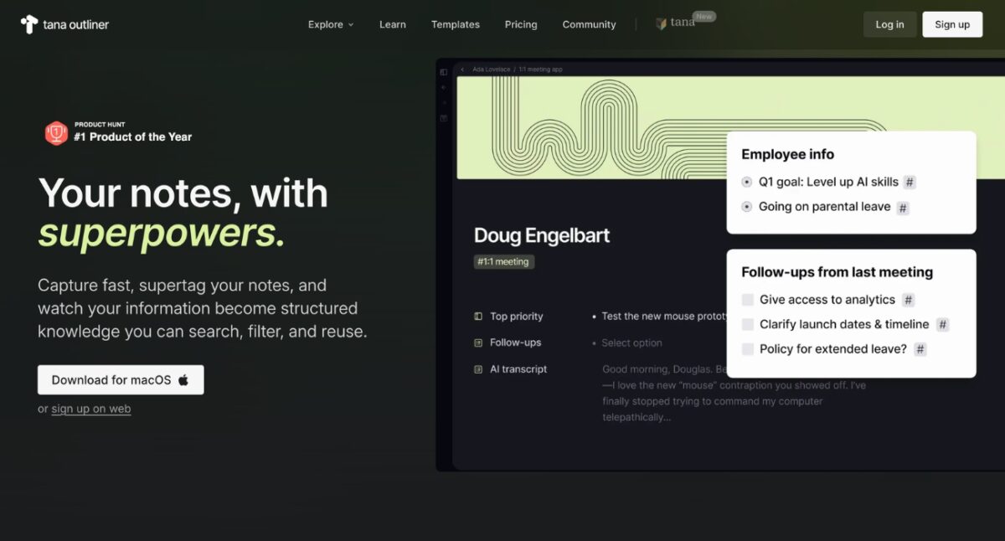Image resolution: width=1005 pixels, height=541 pixels.
Task: Click the bullet of Q1 goal item
Action: click(747, 182)
